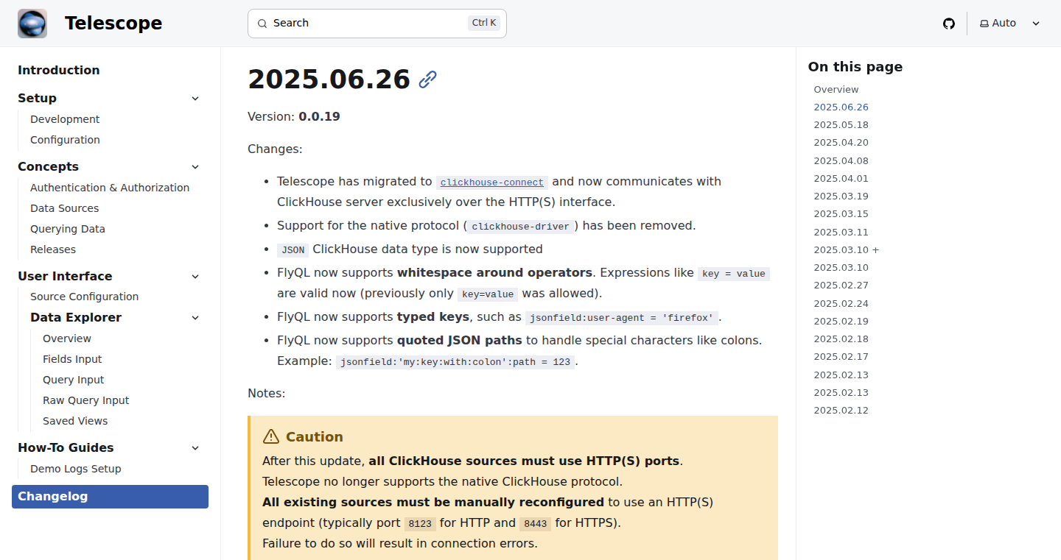Jump to 2025.03.11 in page outline
The width and height of the screenshot is (1061, 560).
tap(841, 233)
